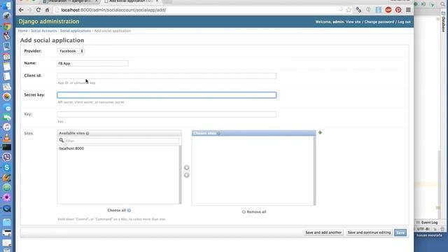Screen dimensions: 448x252
Task: Click the Save button
Action: click(x=400, y=232)
